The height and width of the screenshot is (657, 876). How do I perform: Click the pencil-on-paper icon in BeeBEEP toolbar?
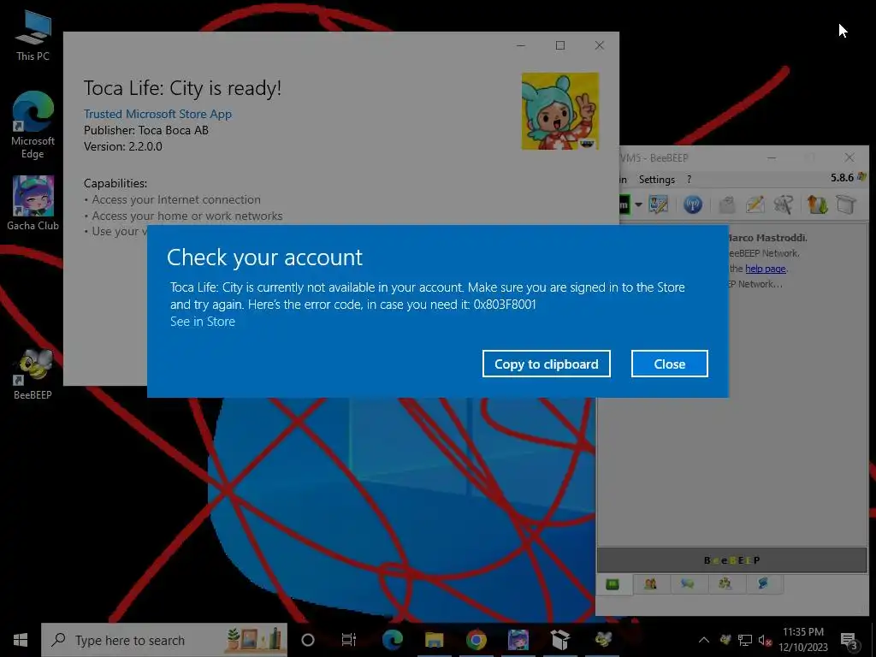(755, 204)
